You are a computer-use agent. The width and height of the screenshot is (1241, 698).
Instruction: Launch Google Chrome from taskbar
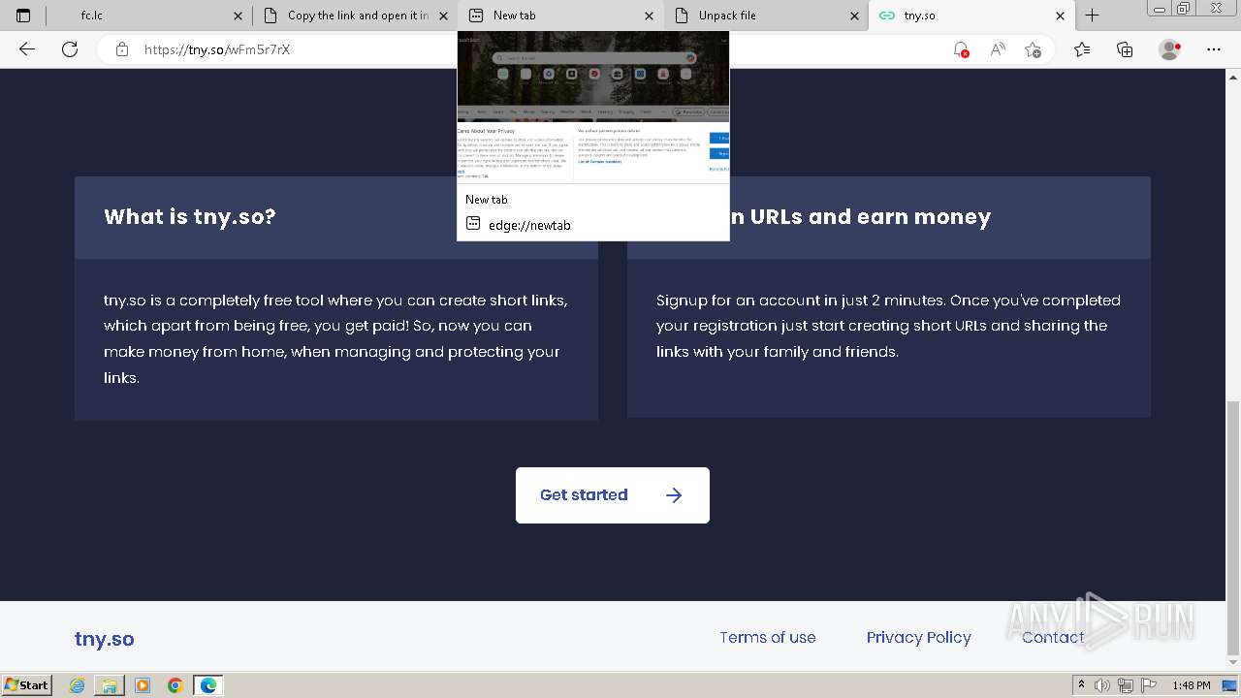(175, 685)
